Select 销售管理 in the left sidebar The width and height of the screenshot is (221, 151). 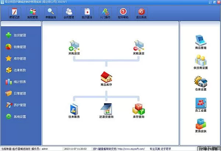(x=16, y=47)
